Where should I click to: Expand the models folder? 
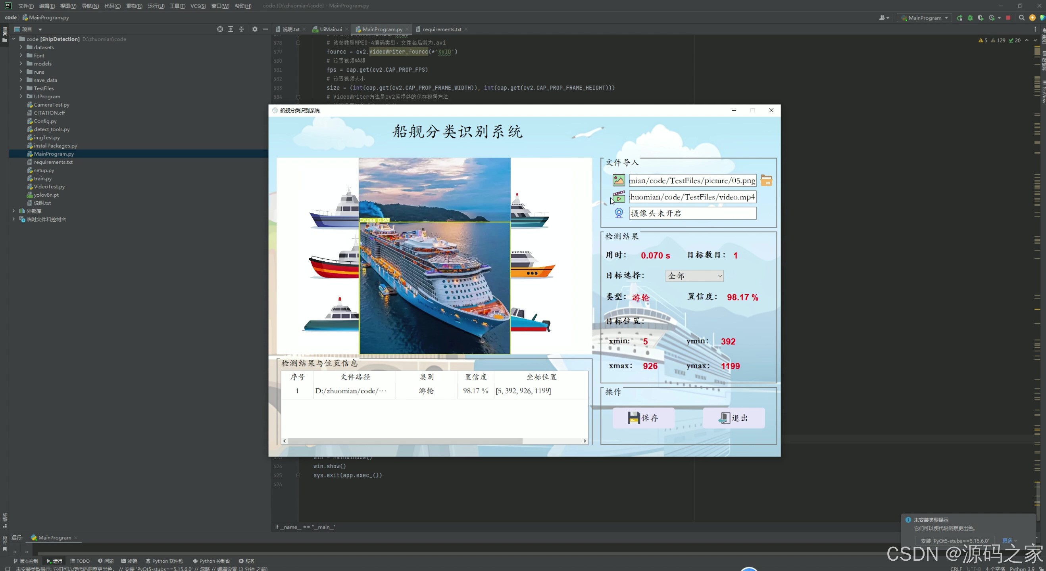point(21,63)
